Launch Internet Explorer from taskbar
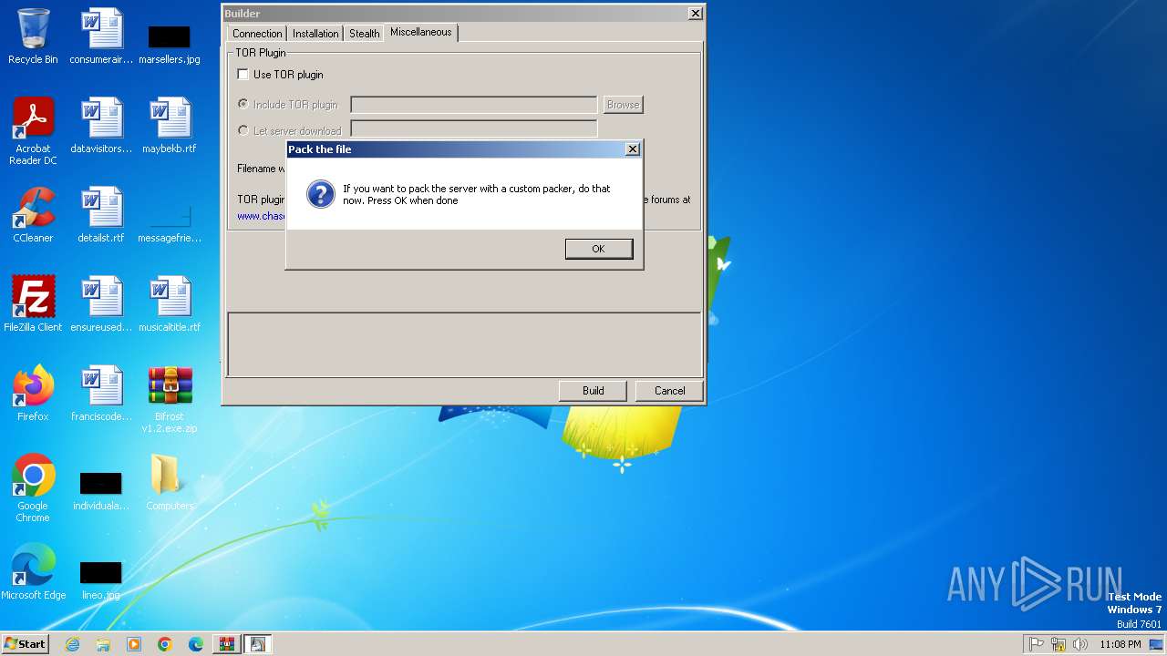The width and height of the screenshot is (1167, 656). click(73, 644)
